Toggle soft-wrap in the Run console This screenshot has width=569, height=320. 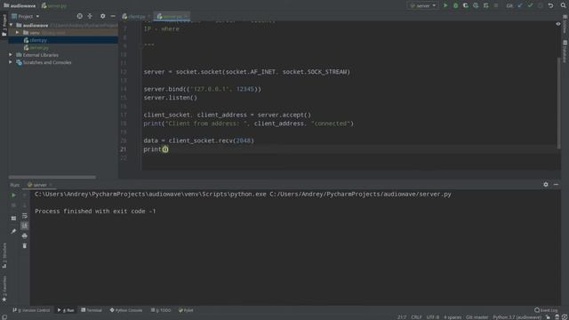coord(24,216)
